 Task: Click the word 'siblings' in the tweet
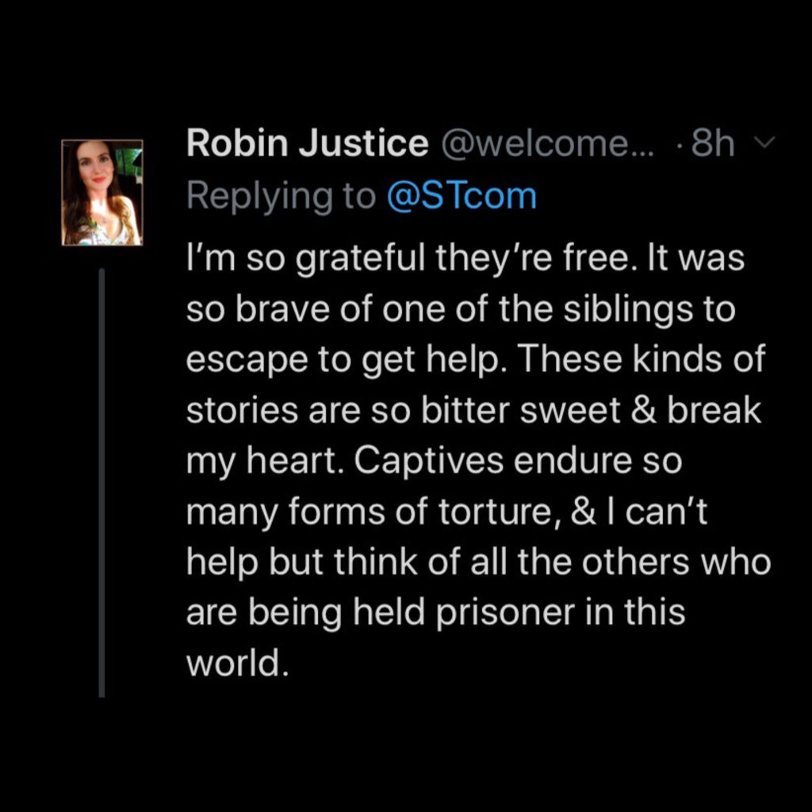coord(630,310)
